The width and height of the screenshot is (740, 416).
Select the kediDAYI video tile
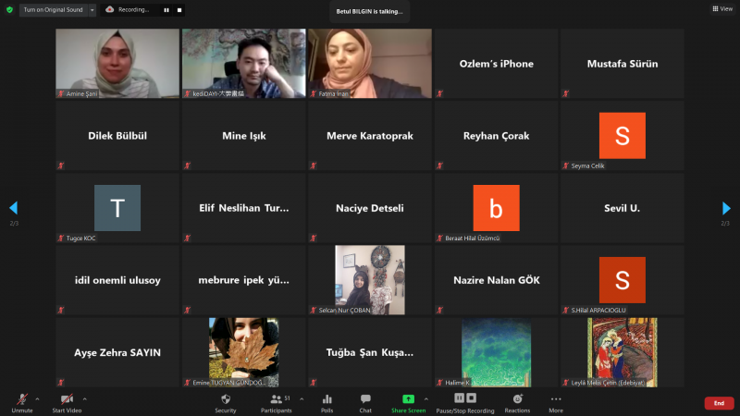click(244, 64)
